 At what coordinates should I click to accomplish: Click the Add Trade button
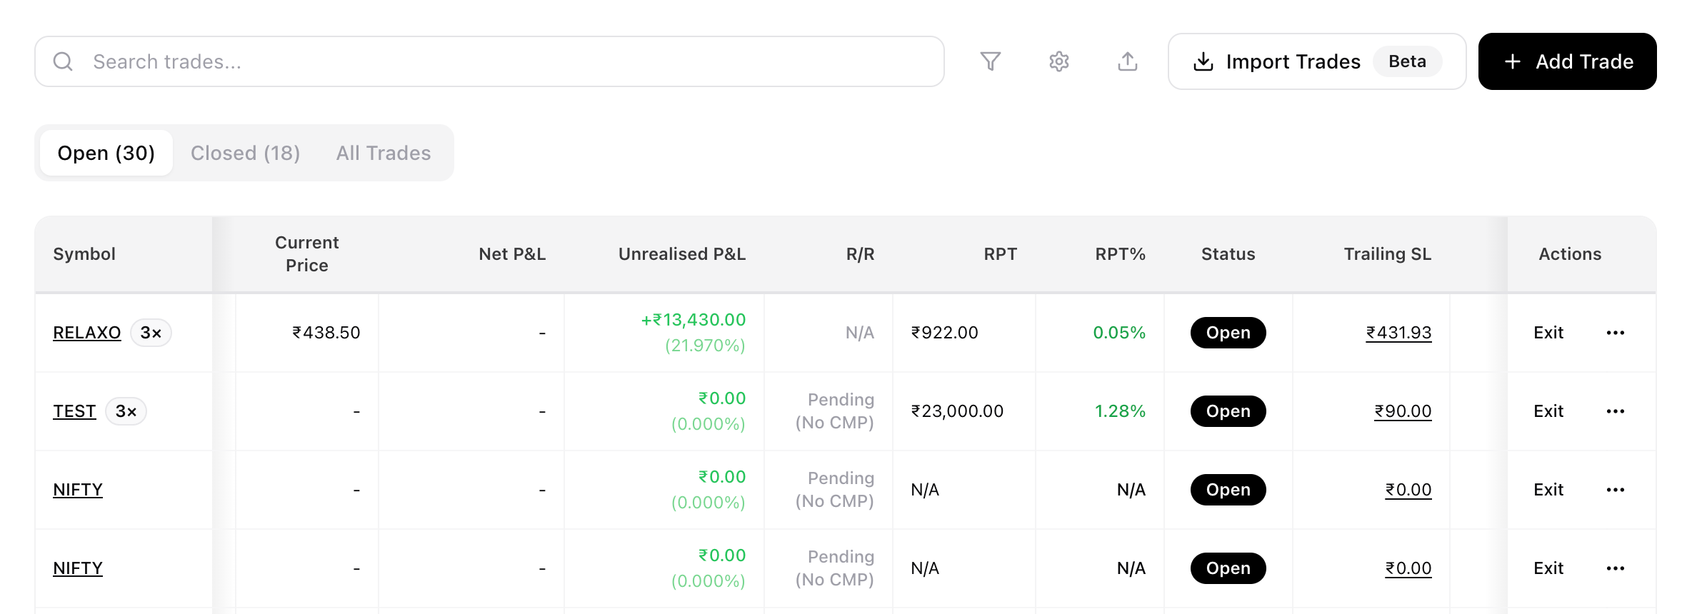pyautogui.click(x=1567, y=61)
